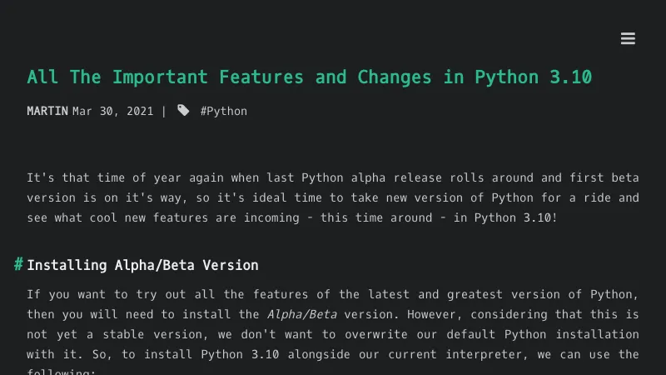
Task: Click the Installing Alpha/Beta Version heading
Action: pos(142,265)
